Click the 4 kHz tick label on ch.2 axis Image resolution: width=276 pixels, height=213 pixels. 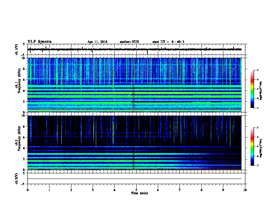(x=24, y=148)
